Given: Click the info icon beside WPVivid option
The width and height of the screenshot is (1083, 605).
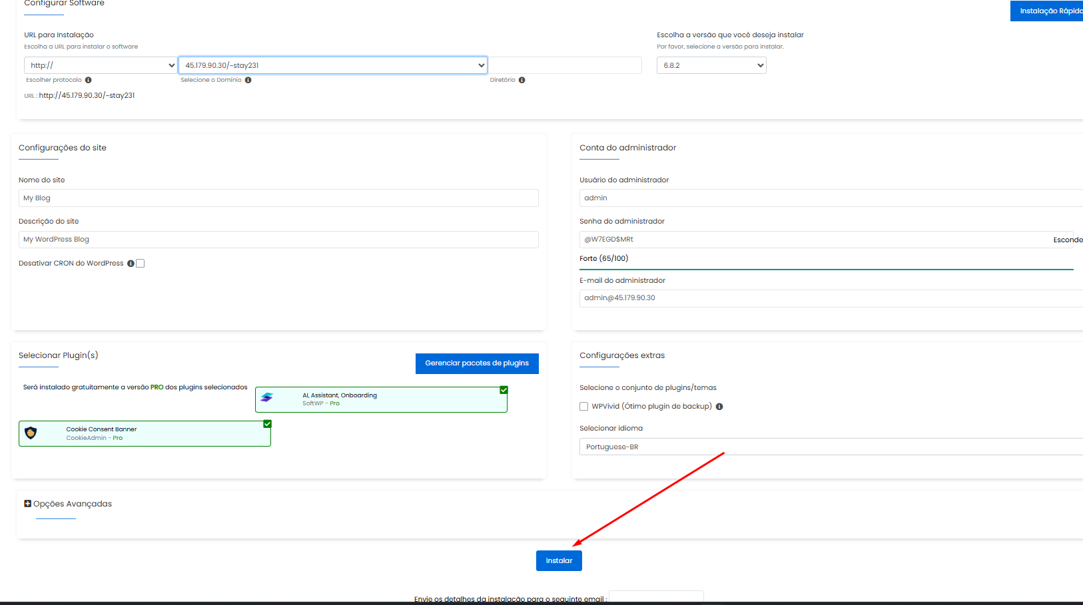Looking at the screenshot, I should click(719, 407).
